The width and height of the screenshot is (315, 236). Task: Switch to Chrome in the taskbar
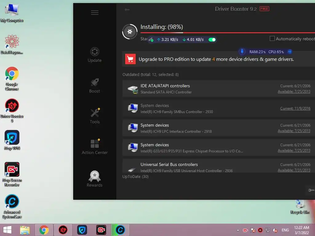[44, 230]
